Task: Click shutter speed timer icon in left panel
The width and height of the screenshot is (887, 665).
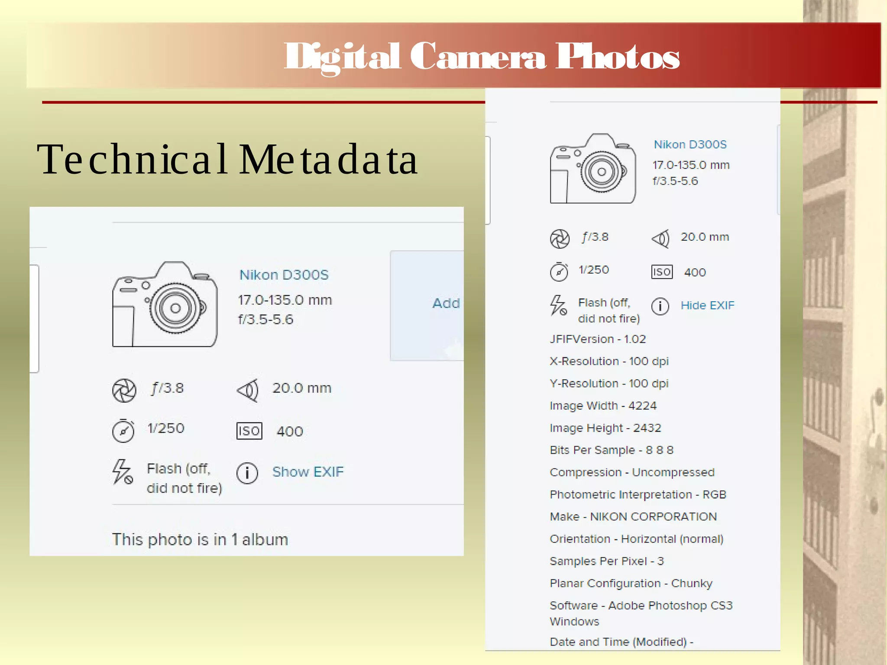Action: [x=123, y=430]
